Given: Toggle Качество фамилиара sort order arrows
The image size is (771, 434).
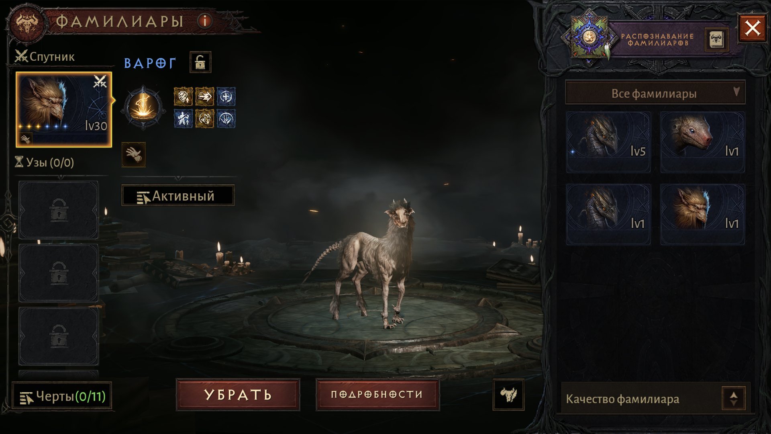Looking at the screenshot, I should point(734,399).
